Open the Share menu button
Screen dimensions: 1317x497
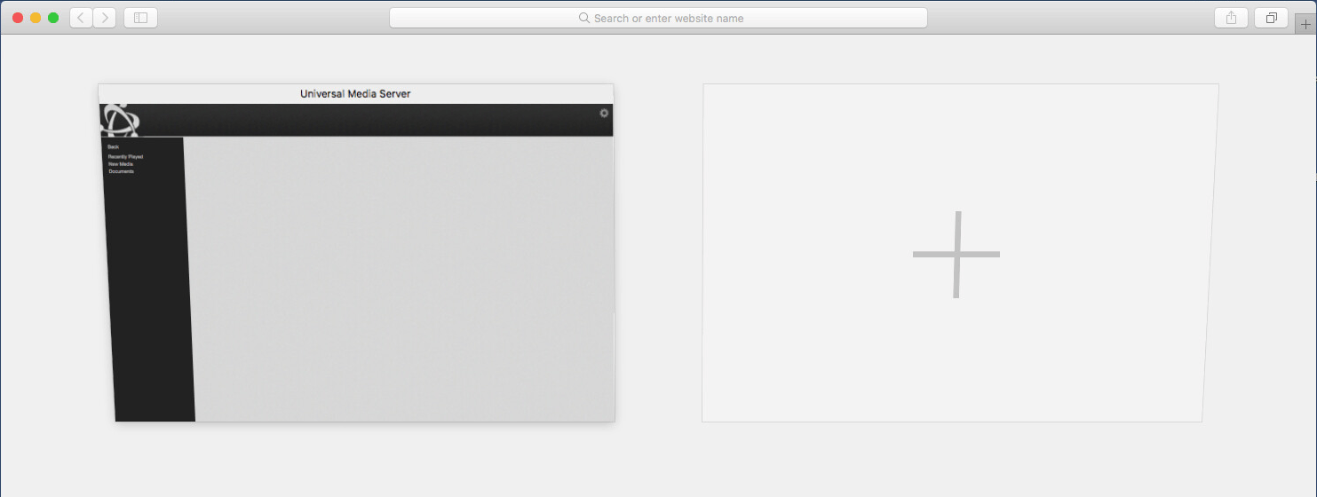tap(1231, 18)
